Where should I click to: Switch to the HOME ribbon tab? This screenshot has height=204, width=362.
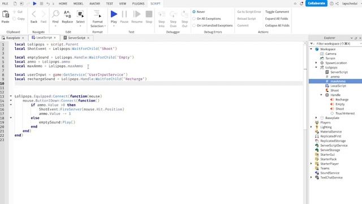point(63,3)
